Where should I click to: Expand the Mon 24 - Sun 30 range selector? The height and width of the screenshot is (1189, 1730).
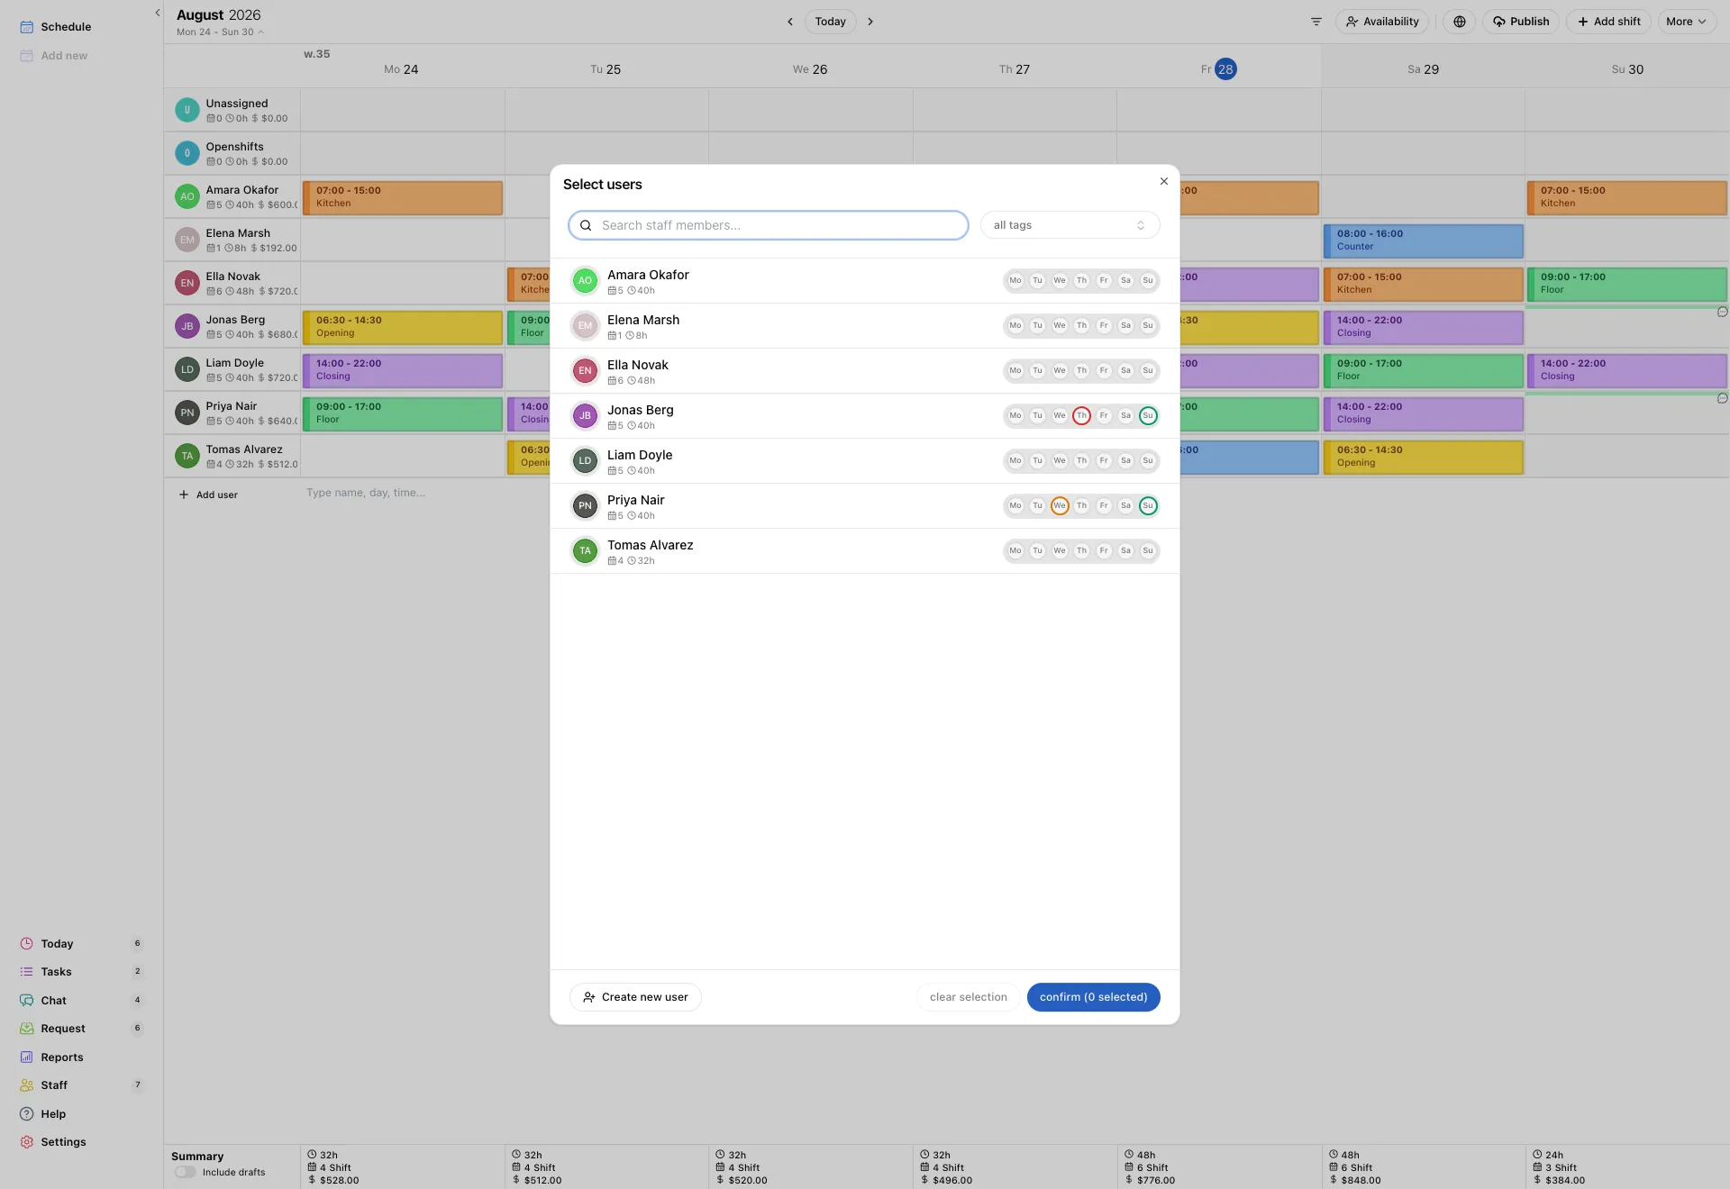click(x=221, y=32)
